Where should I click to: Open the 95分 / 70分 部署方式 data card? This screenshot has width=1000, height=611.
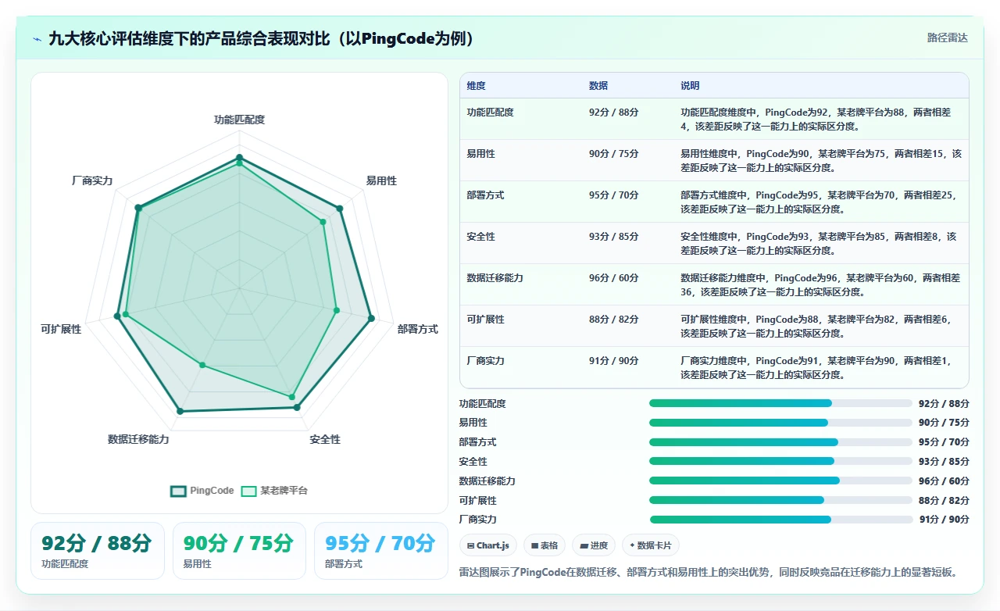point(380,551)
